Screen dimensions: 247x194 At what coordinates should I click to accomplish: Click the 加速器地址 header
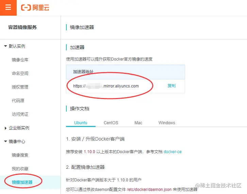pos(83,72)
